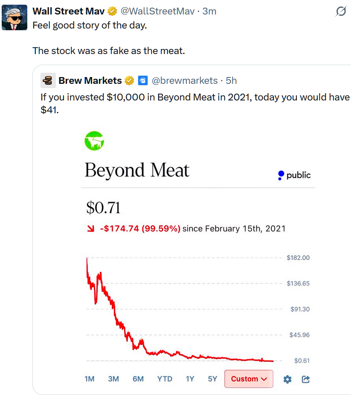
Task: Click the gold verified badge beside Wall Street Mav
Action: [112, 11]
